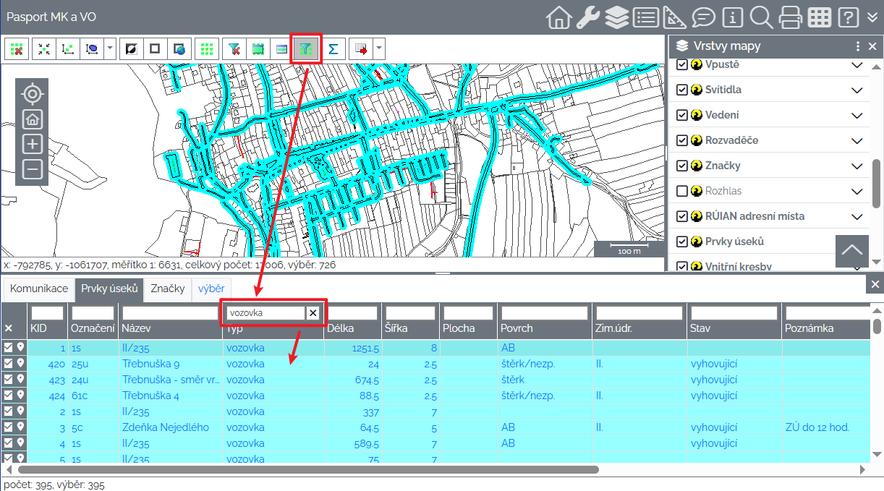Click the locate target icon on map
This screenshot has width=884, height=491.
point(32,94)
